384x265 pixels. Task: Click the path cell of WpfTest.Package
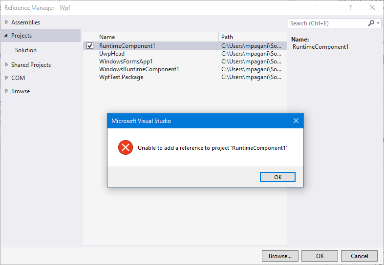click(x=251, y=77)
